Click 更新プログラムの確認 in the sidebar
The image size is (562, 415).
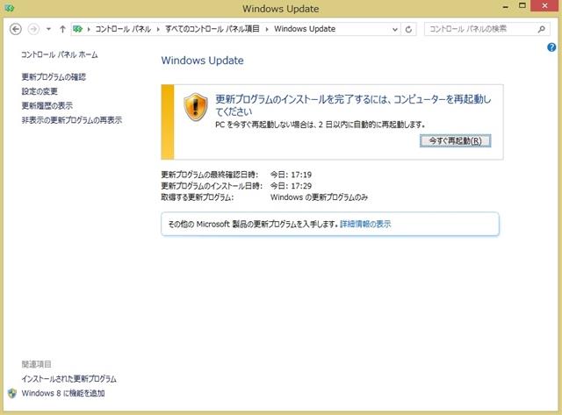pos(54,77)
